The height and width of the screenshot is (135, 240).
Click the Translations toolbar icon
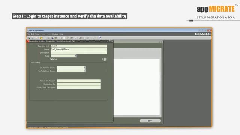(x=87, y=38)
